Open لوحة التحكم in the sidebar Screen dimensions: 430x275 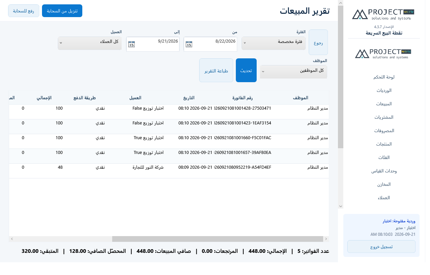384,77
